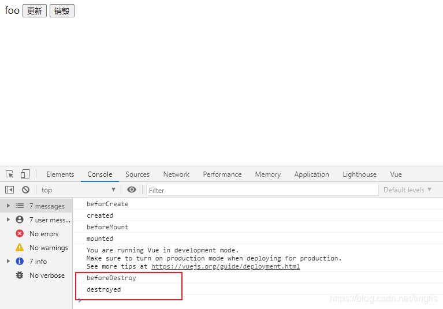Image resolution: width=443 pixels, height=309 pixels.
Task: Expand the 7 user messages group
Action: click(x=8, y=219)
